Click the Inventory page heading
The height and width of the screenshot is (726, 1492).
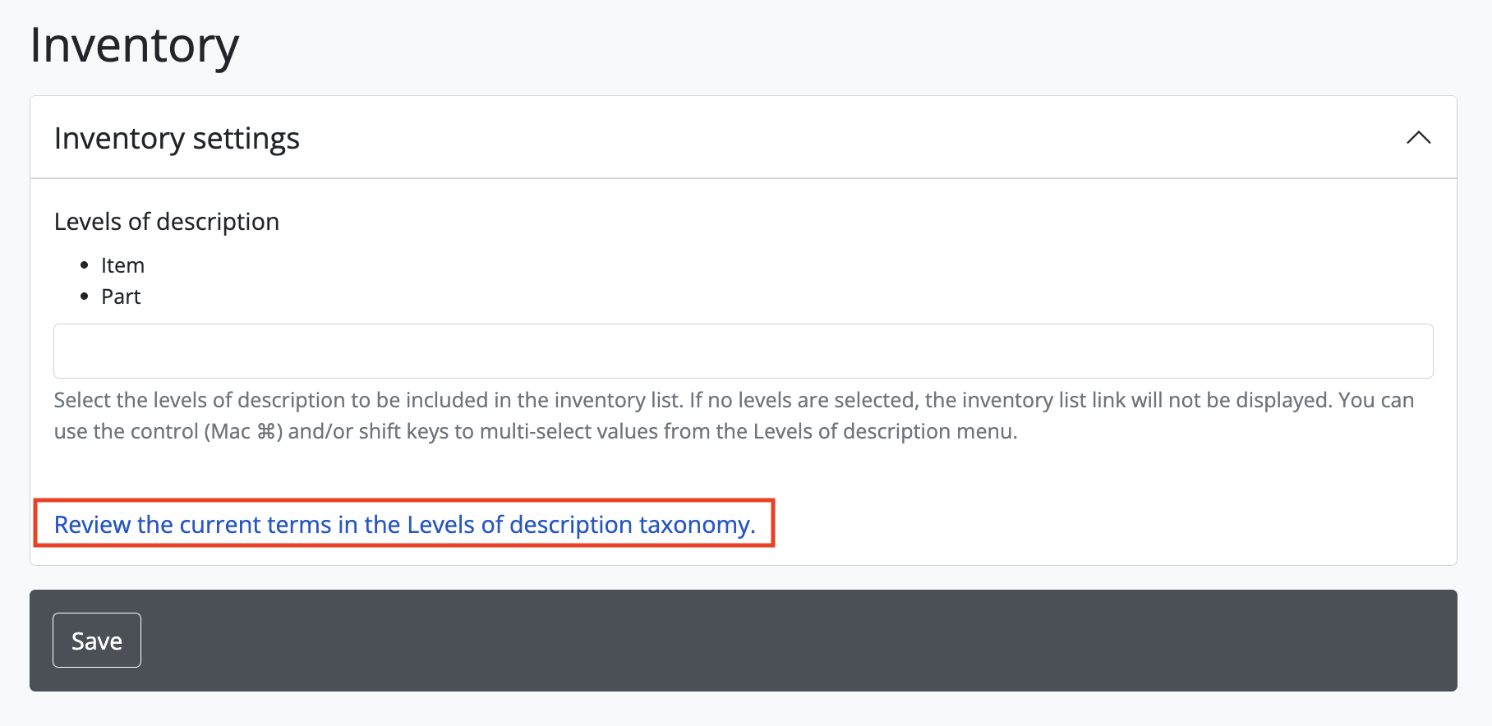click(x=134, y=45)
